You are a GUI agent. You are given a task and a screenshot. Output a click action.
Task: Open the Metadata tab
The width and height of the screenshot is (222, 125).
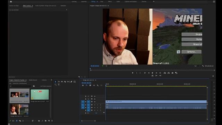pos(63,6)
